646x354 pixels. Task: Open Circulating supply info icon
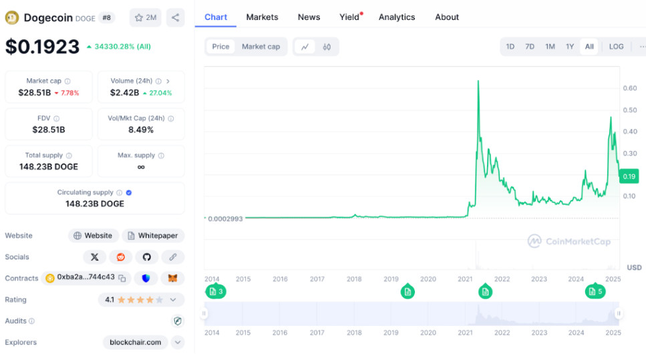[x=119, y=192]
